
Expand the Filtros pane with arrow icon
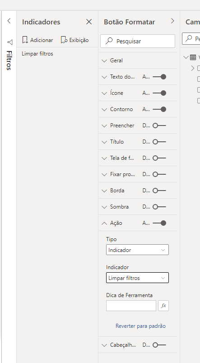(x=9, y=21)
